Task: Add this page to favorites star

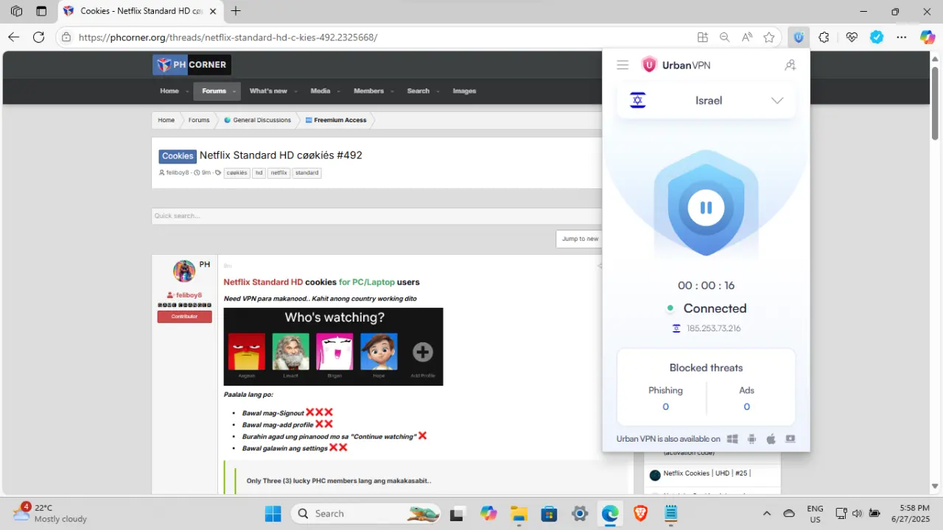Action: coord(769,37)
